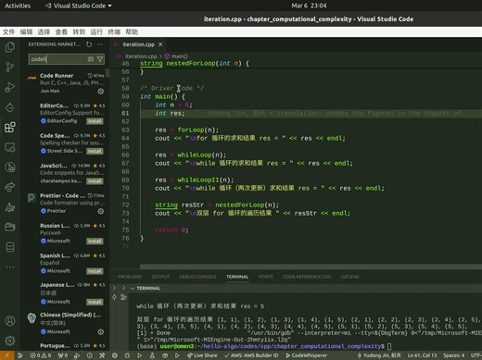Select the Extensions icon in activity bar
The height and width of the screenshot is (360, 482).
coord(10,127)
